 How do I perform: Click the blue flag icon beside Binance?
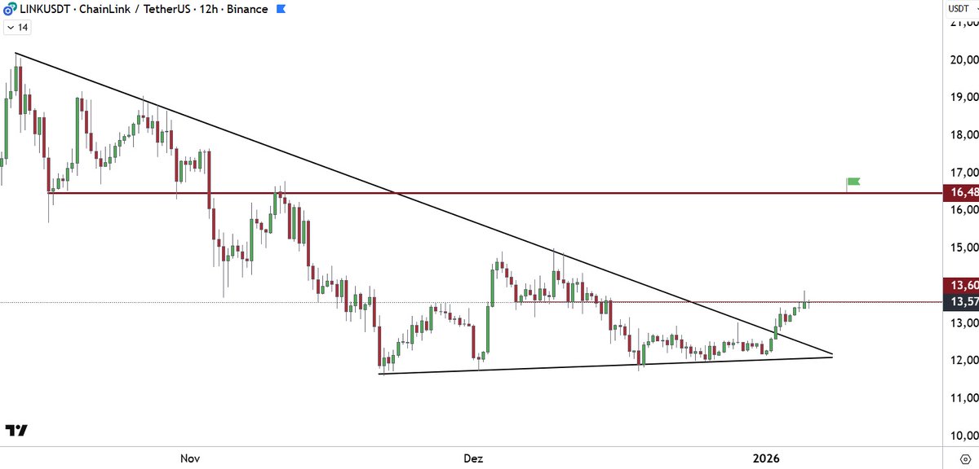(281, 9)
